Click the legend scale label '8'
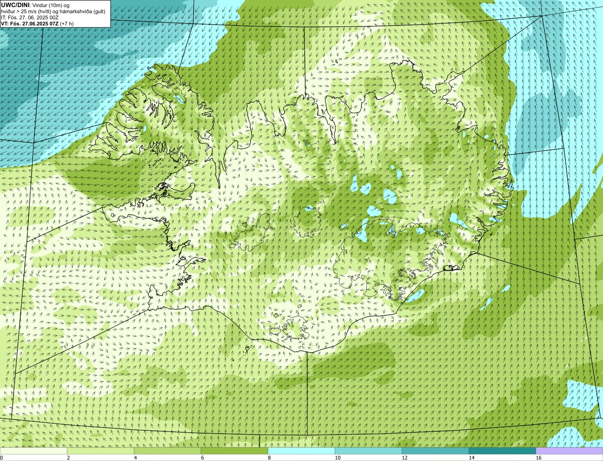Image resolution: width=603 pixels, height=461 pixels. [x=269, y=458]
